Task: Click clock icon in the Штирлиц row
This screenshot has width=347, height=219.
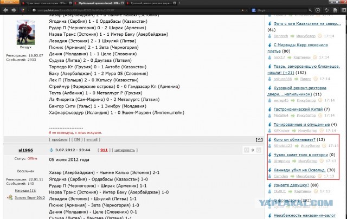Action: click(x=322, y=161)
